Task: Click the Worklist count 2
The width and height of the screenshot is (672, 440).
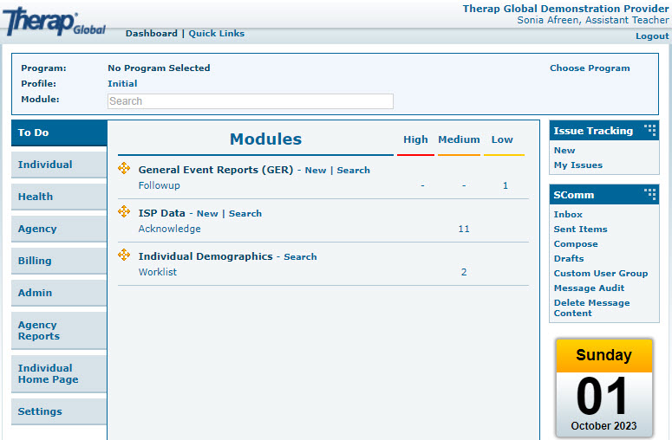Action: pyautogui.click(x=464, y=272)
